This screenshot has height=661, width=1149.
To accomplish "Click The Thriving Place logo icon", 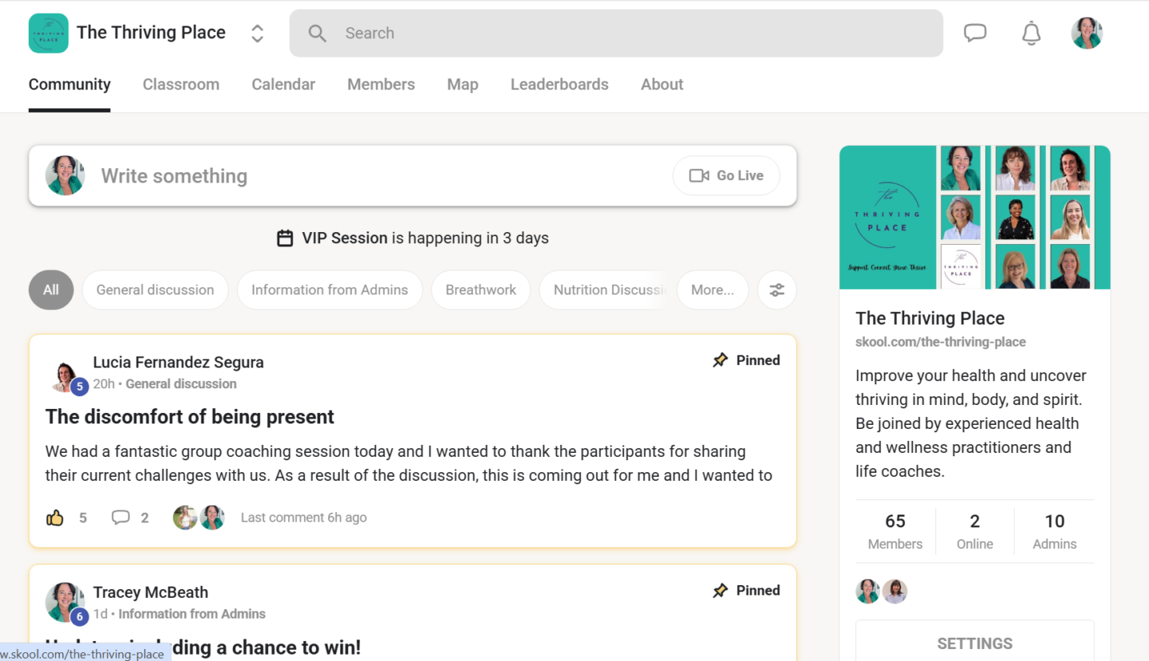I will 49,33.
